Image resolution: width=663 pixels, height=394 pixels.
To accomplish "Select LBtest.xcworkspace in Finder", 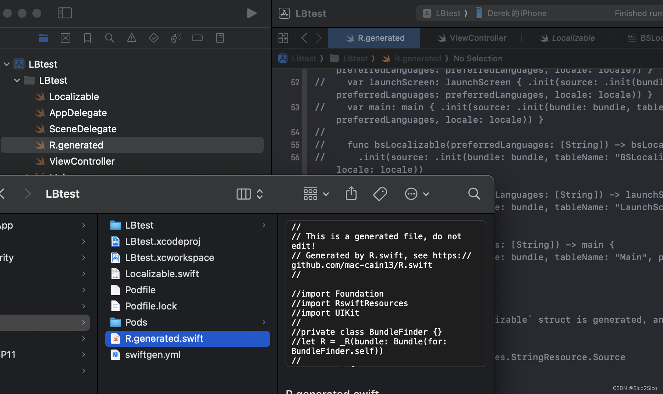I will [x=188, y=258].
